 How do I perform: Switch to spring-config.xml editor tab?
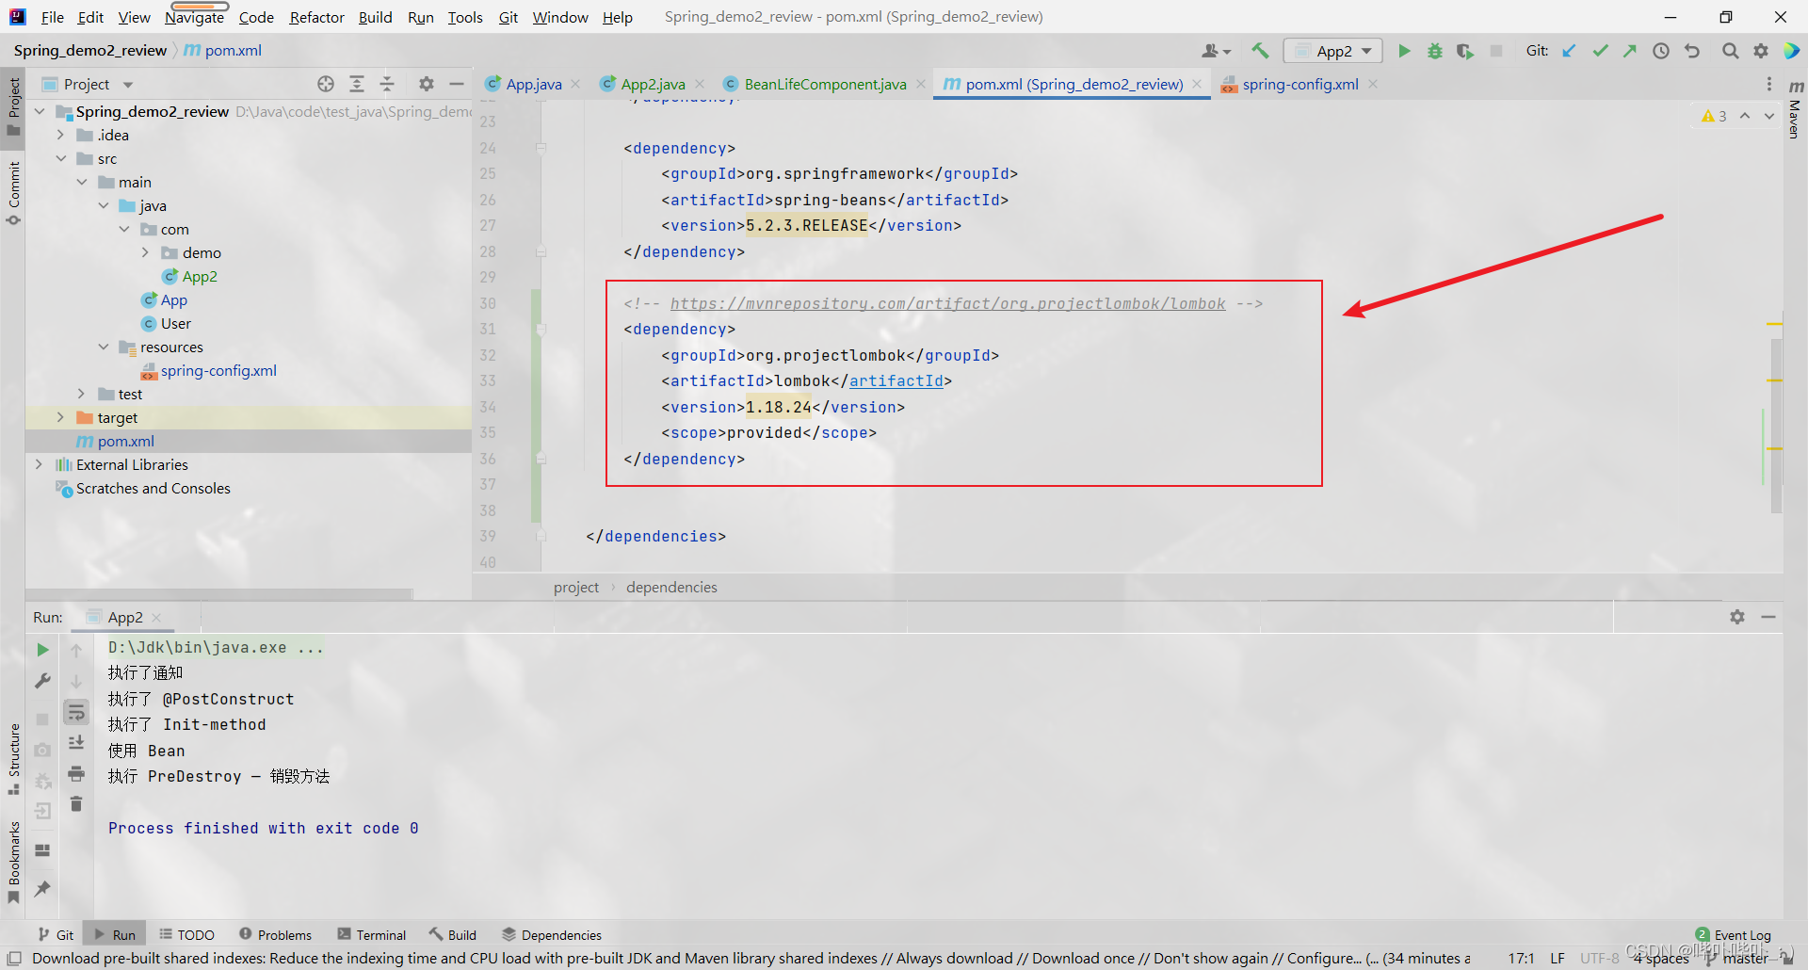(x=1300, y=84)
